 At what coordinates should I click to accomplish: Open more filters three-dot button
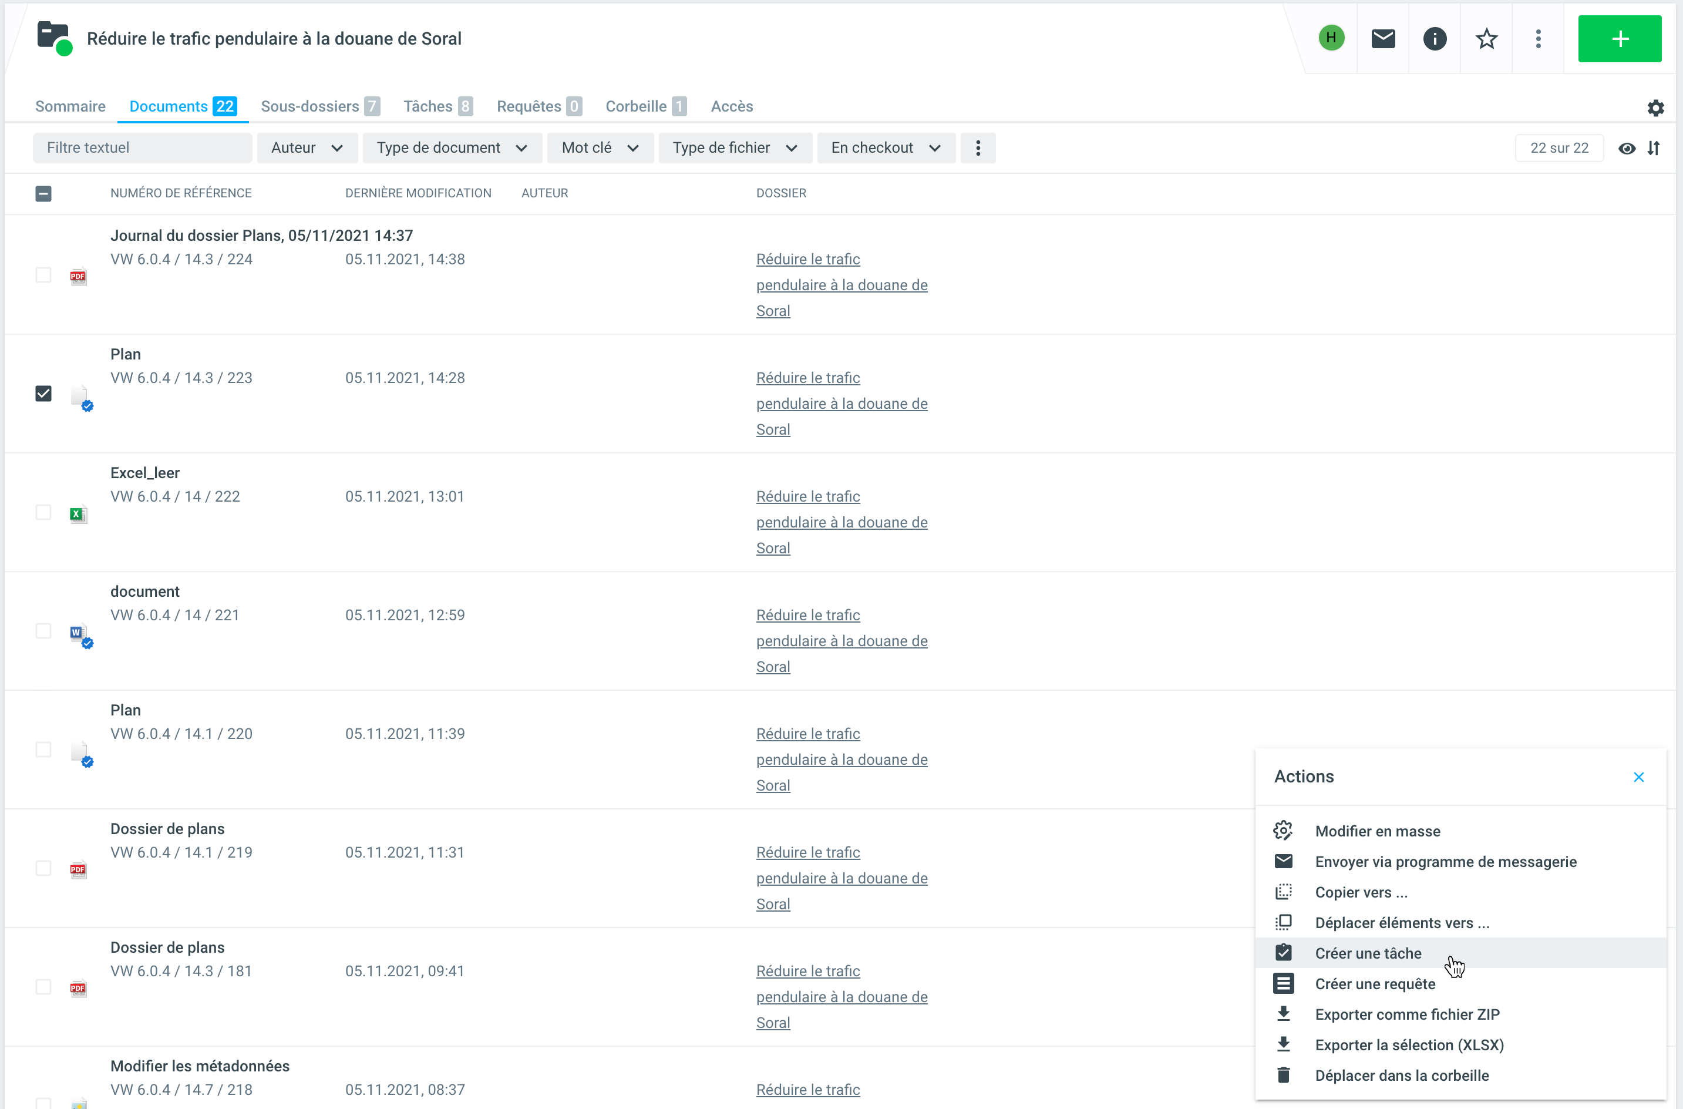point(977,148)
